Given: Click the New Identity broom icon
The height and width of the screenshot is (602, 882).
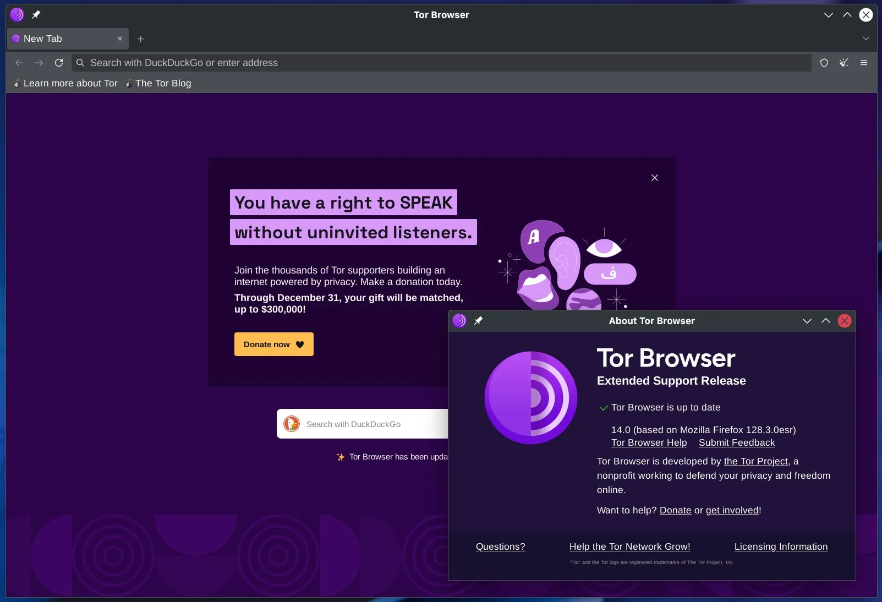Looking at the screenshot, I should [843, 63].
